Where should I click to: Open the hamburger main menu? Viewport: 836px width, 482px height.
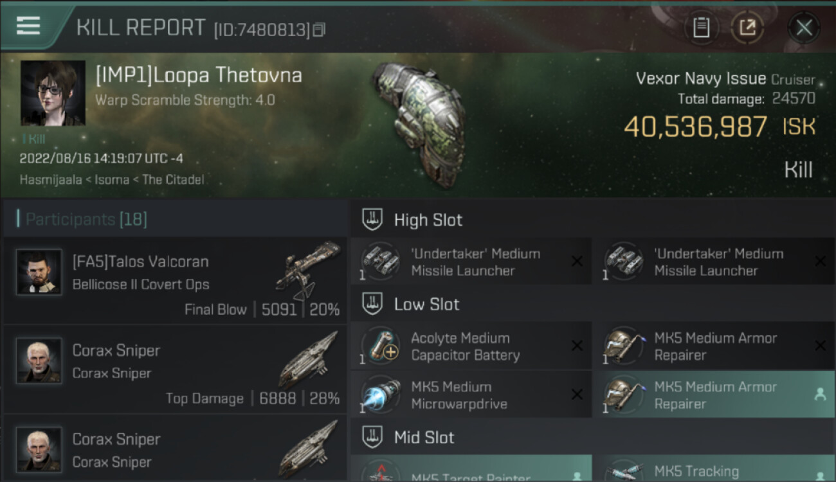pos(28,26)
